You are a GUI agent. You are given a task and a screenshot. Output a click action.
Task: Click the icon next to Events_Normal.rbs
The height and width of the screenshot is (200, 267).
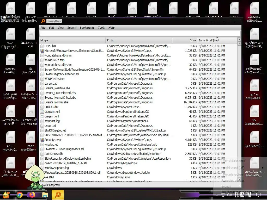(x=42, y=102)
